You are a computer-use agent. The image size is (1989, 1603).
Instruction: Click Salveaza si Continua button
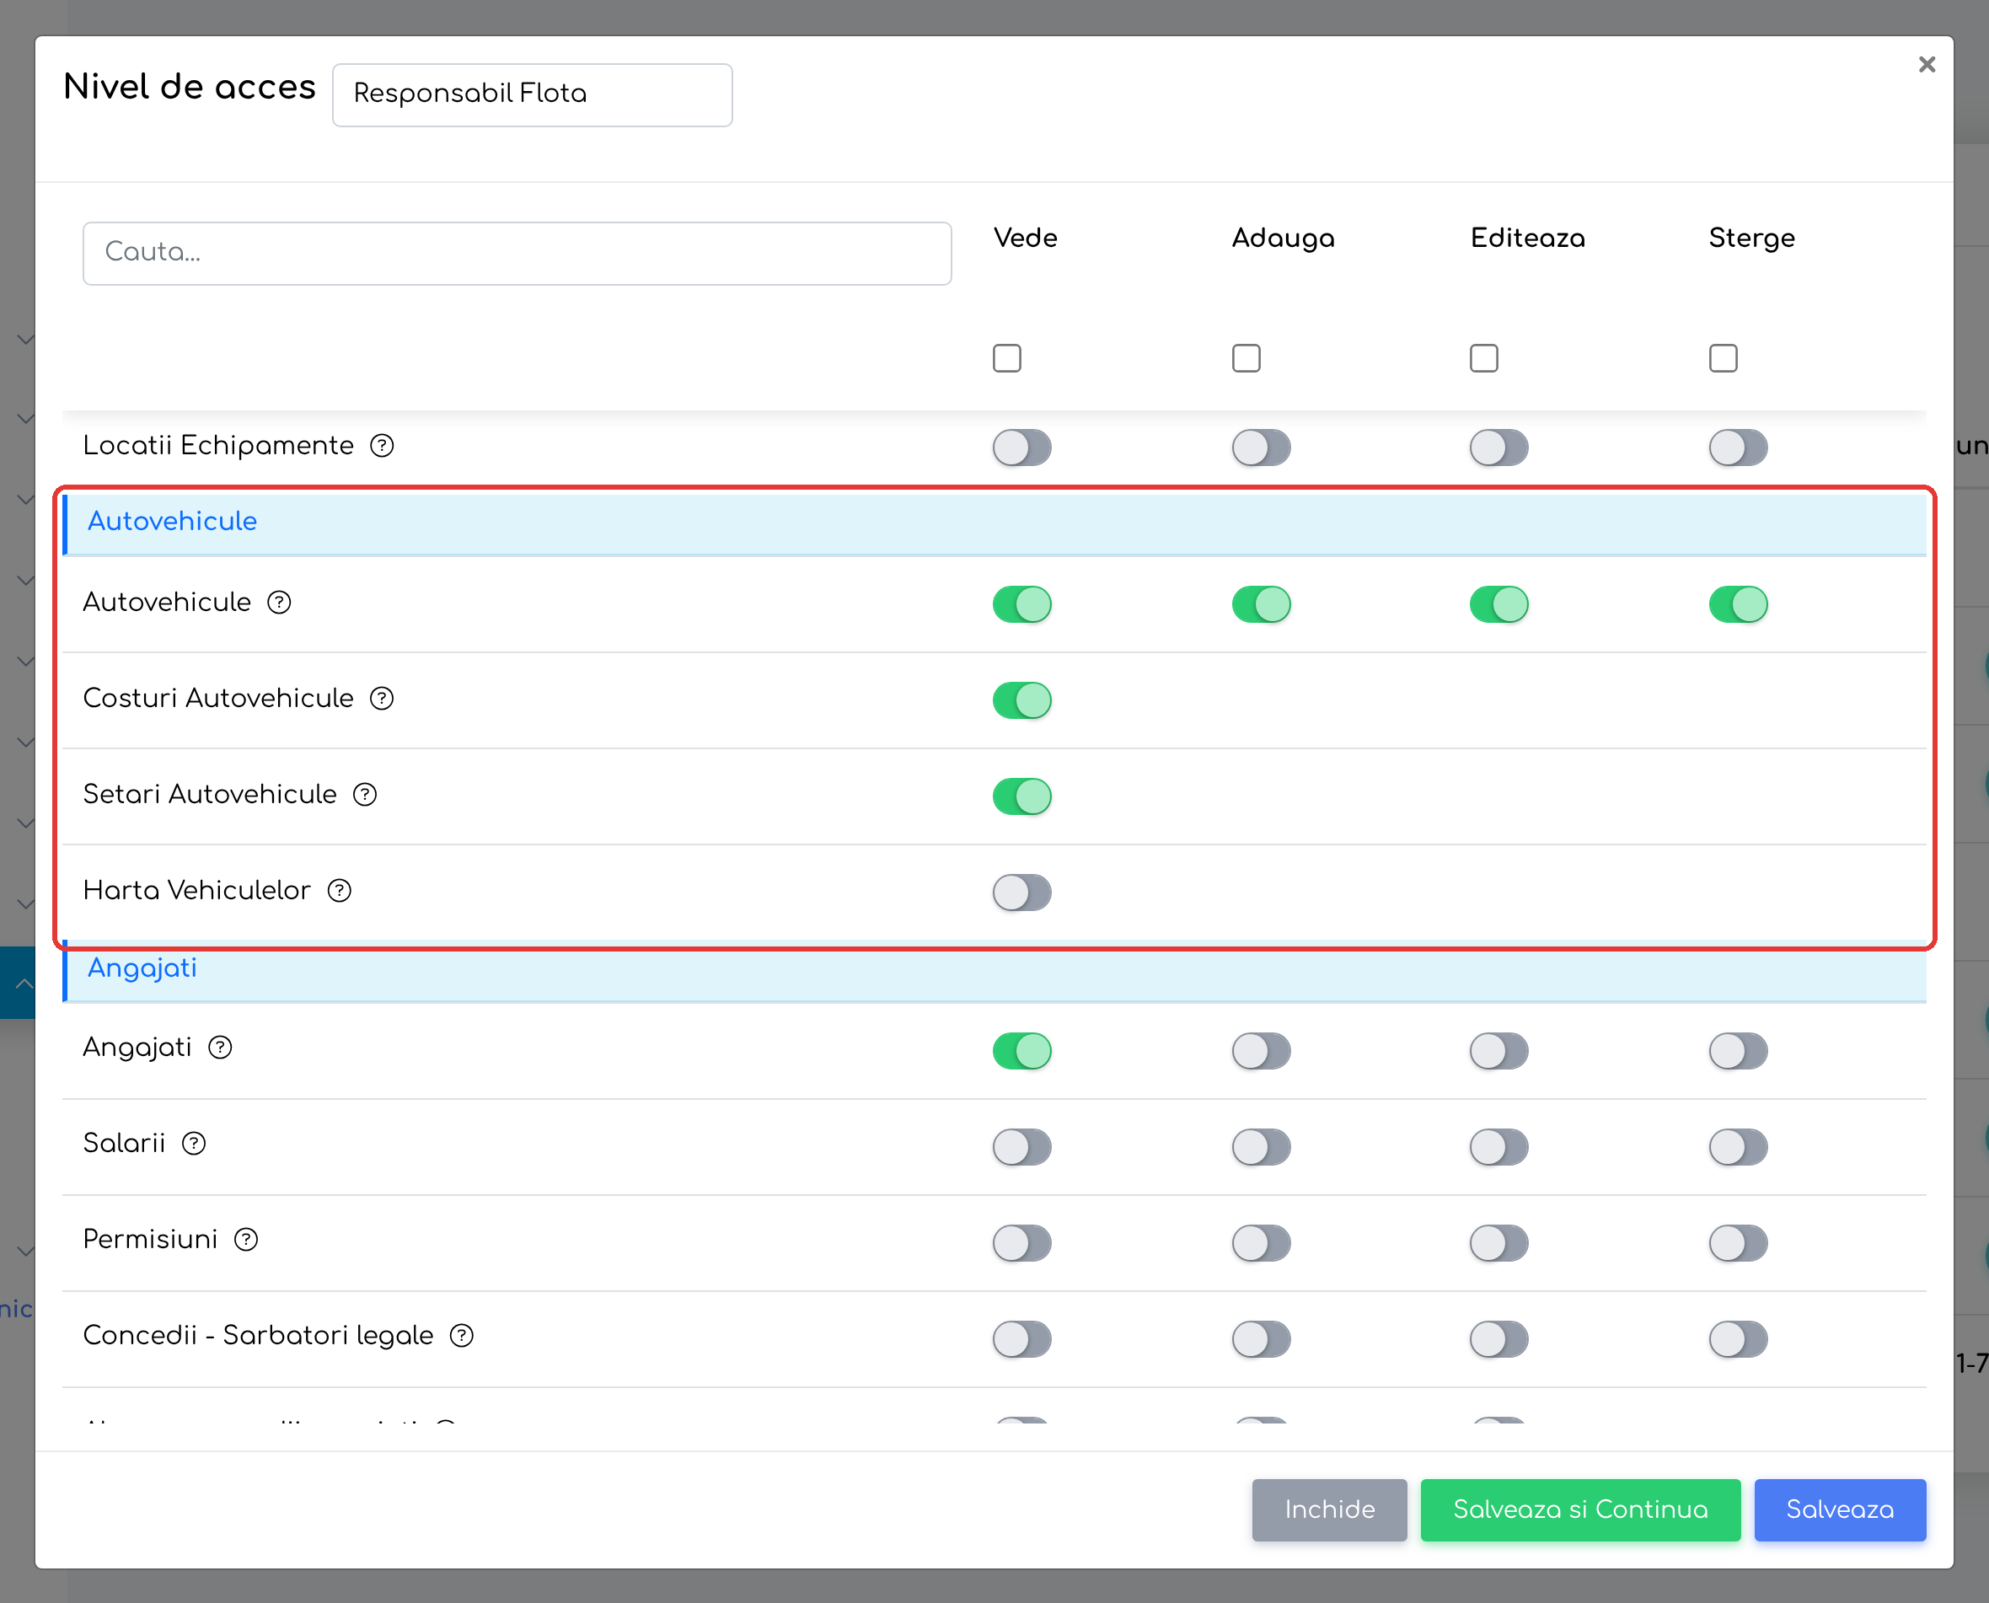point(1580,1509)
